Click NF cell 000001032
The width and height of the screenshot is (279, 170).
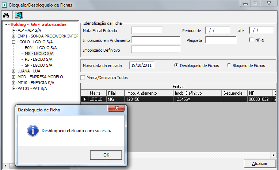point(260,99)
